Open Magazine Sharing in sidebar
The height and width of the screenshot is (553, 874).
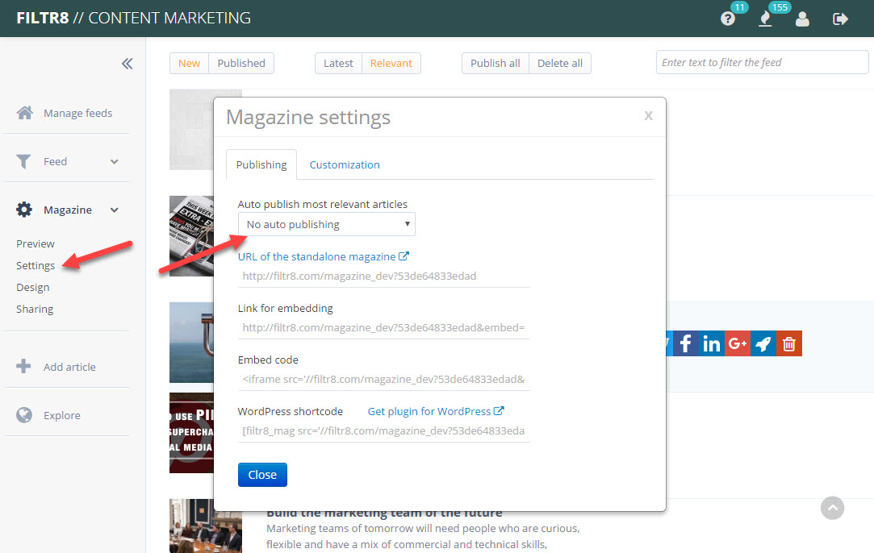[35, 309]
